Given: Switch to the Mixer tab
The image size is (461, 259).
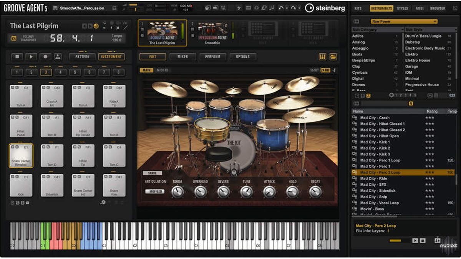Looking at the screenshot, I should click(182, 57).
